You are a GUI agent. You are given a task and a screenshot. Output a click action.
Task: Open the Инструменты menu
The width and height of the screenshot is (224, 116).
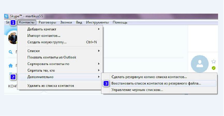(x=97, y=22)
